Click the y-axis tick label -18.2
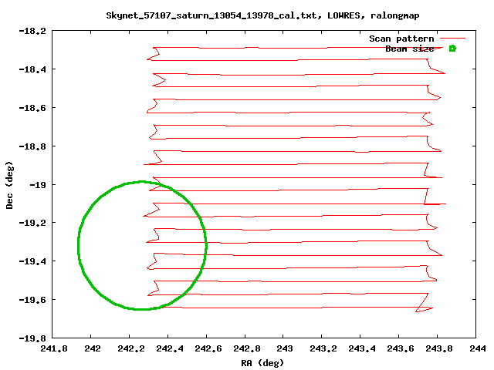The image size is (494, 370). click(x=32, y=31)
